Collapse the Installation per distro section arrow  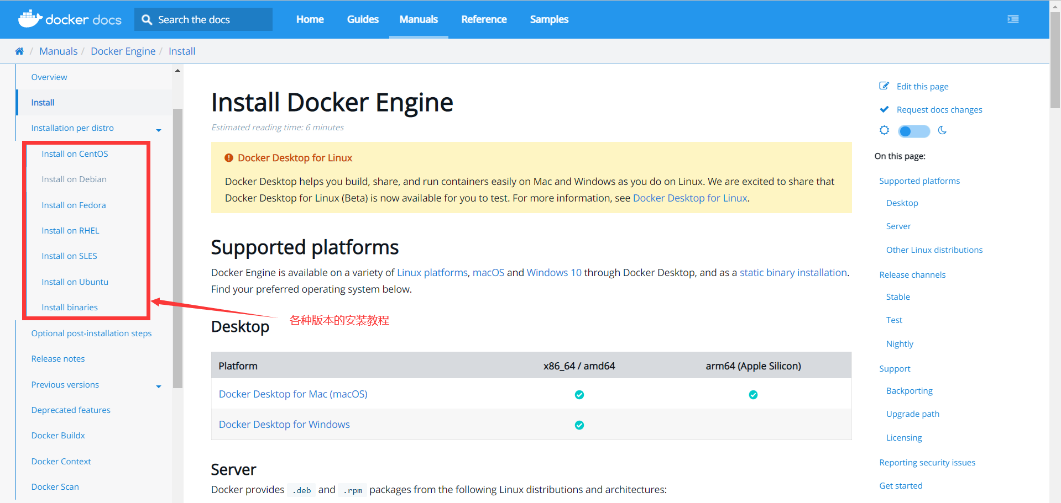click(x=159, y=130)
